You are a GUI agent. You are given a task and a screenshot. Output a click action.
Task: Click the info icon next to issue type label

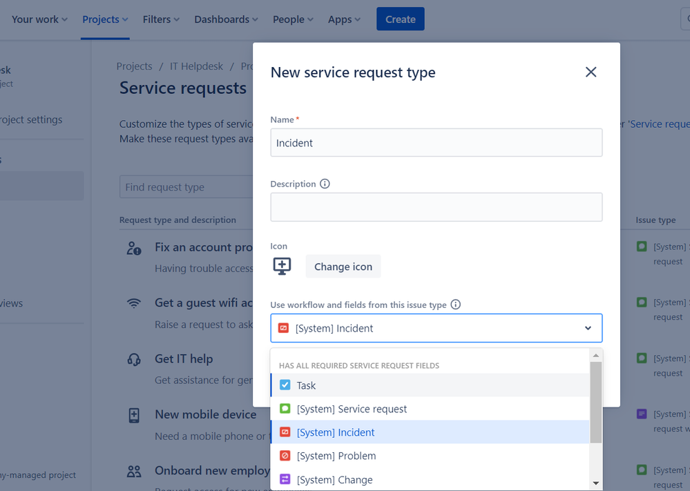[x=455, y=305]
